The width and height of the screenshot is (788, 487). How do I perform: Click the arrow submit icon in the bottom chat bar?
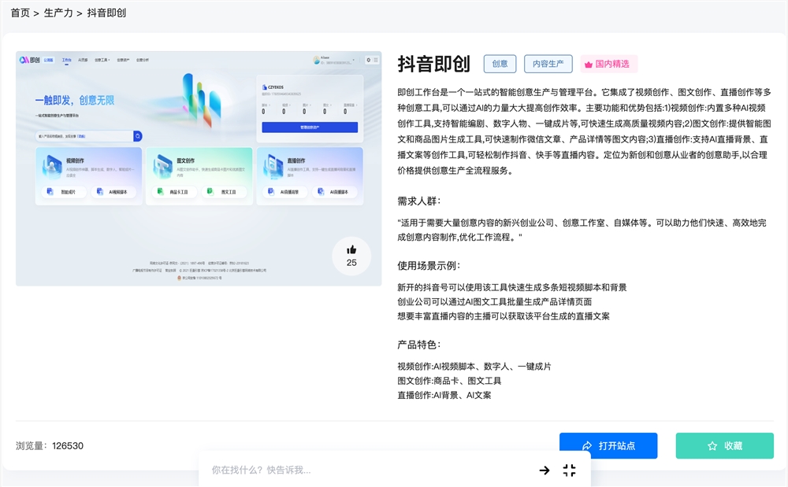544,470
